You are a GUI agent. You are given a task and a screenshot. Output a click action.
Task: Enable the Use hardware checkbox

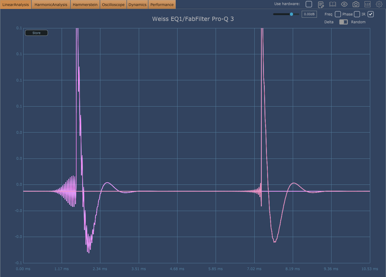[x=309, y=4]
